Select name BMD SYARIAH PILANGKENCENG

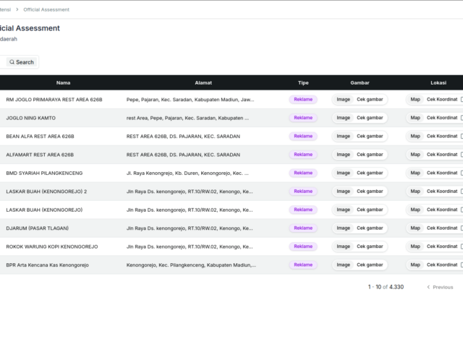coord(44,173)
